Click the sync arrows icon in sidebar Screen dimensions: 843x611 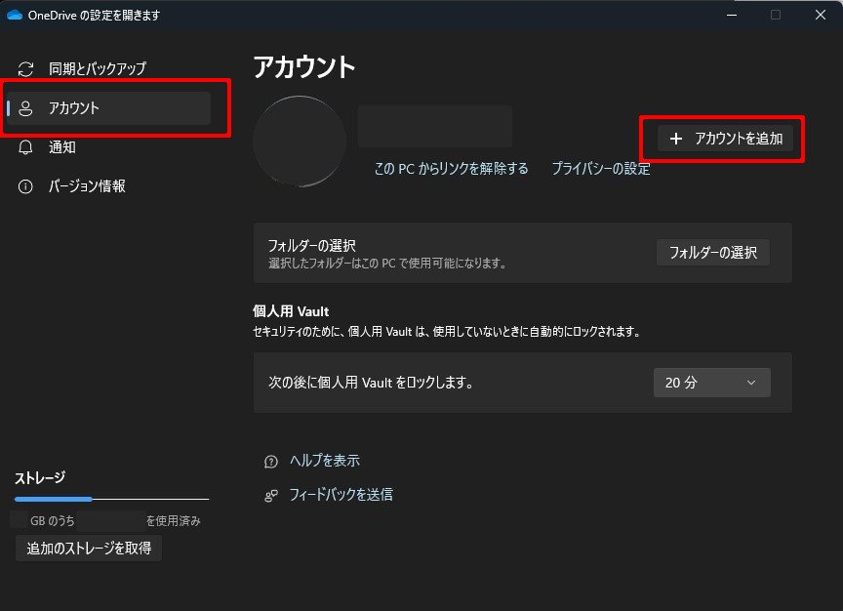coord(26,69)
